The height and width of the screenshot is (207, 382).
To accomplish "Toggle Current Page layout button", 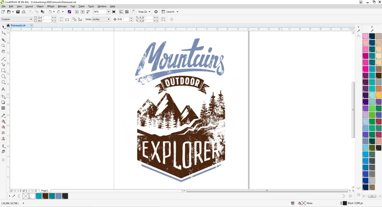I will (80, 19).
